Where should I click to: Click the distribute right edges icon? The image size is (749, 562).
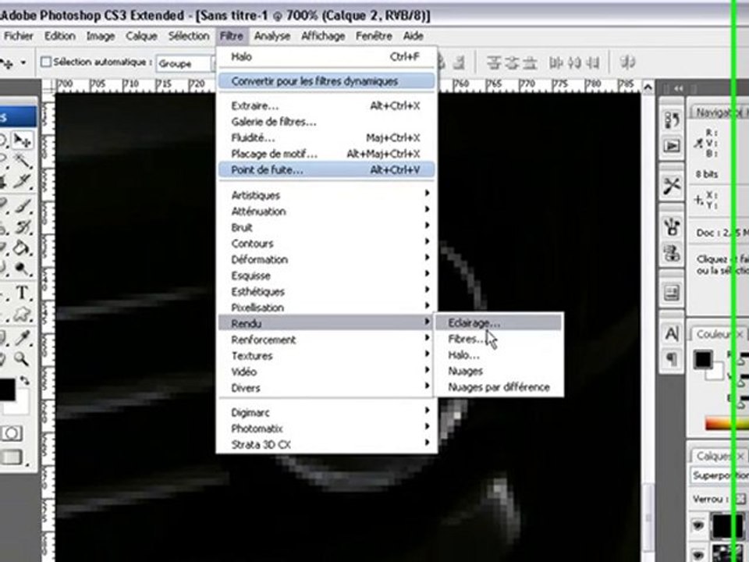(592, 62)
